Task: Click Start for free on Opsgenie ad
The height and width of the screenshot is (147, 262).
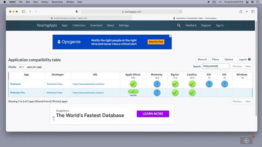Action: (x=156, y=42)
